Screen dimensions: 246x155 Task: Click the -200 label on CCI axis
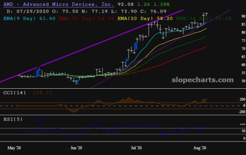coord(242,112)
